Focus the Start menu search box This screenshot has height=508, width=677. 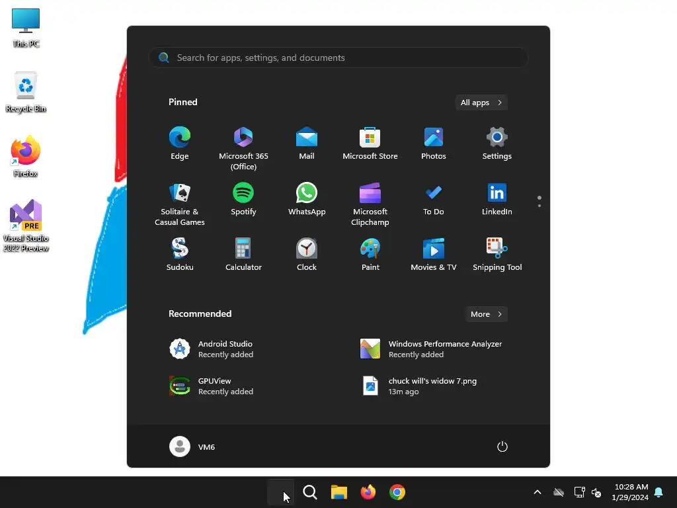coord(338,58)
